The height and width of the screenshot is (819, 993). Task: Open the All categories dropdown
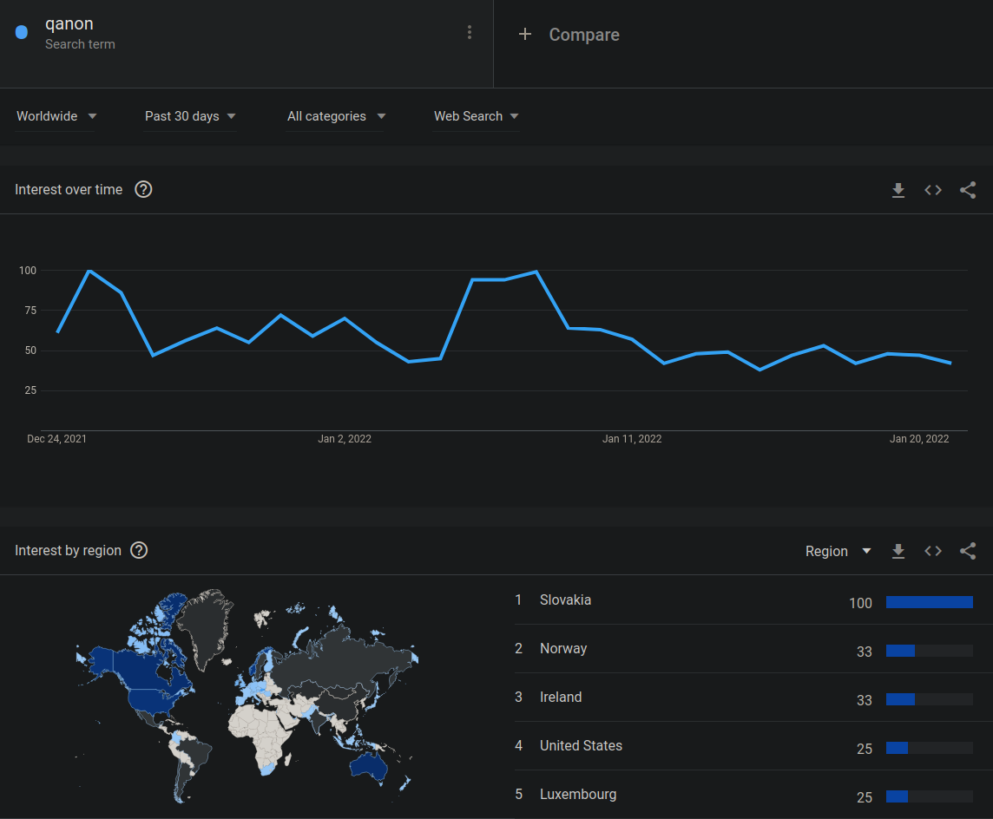[336, 116]
